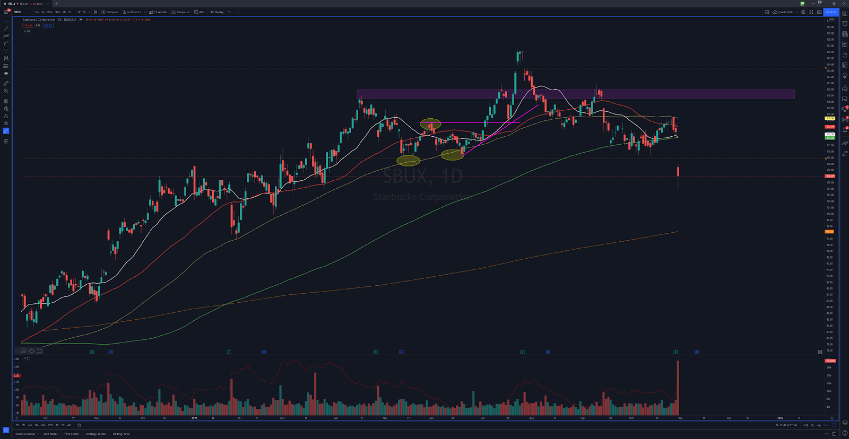Expand the Stock Screener dropdown arrow
This screenshot has height=439, width=849.
pyautogui.click(x=38, y=434)
